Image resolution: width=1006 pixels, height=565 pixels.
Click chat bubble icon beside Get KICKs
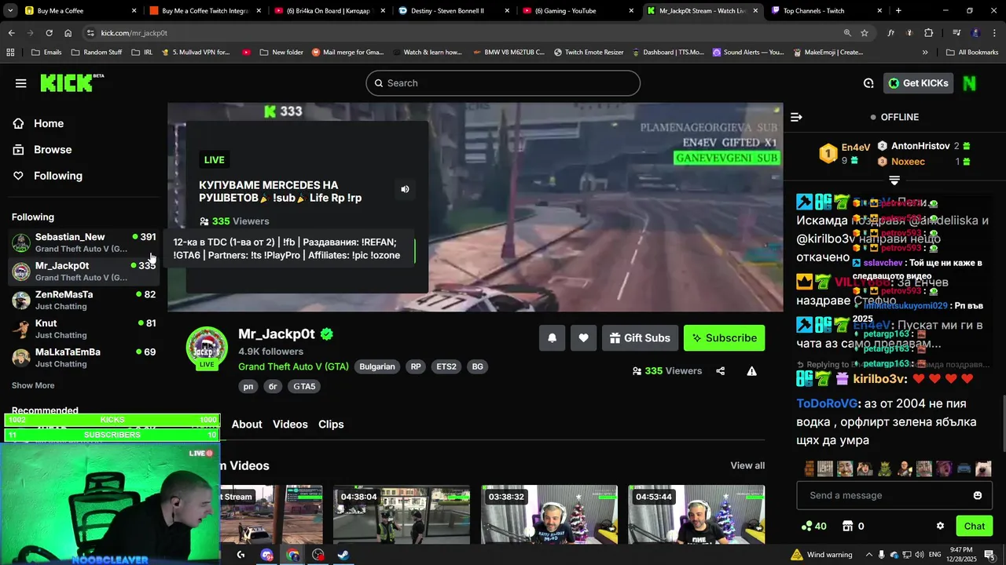868,83
